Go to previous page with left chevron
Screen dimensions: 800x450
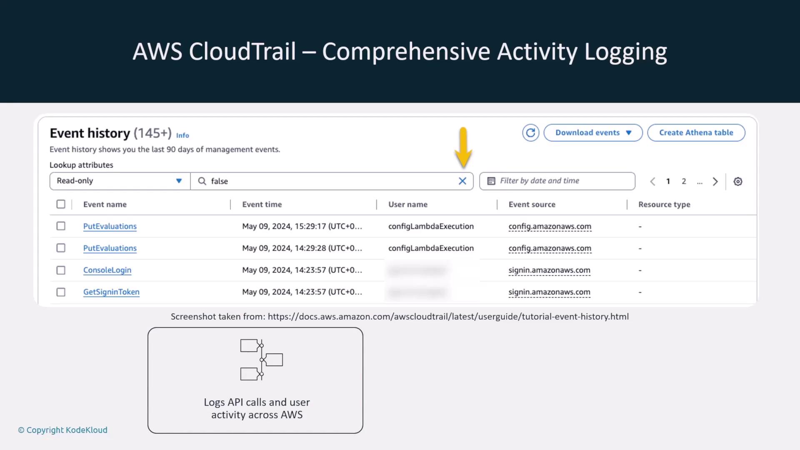[652, 182]
